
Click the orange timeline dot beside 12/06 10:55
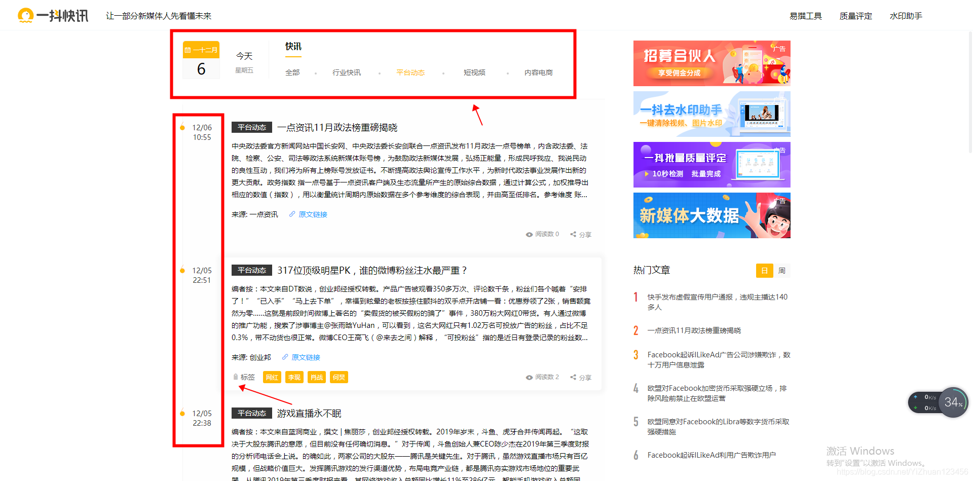182,128
